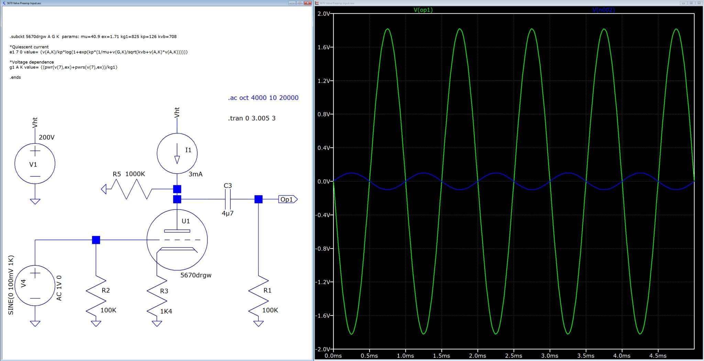Select the I1 current source symbol
Image resolution: width=704 pixels, height=361 pixels.
point(177,153)
